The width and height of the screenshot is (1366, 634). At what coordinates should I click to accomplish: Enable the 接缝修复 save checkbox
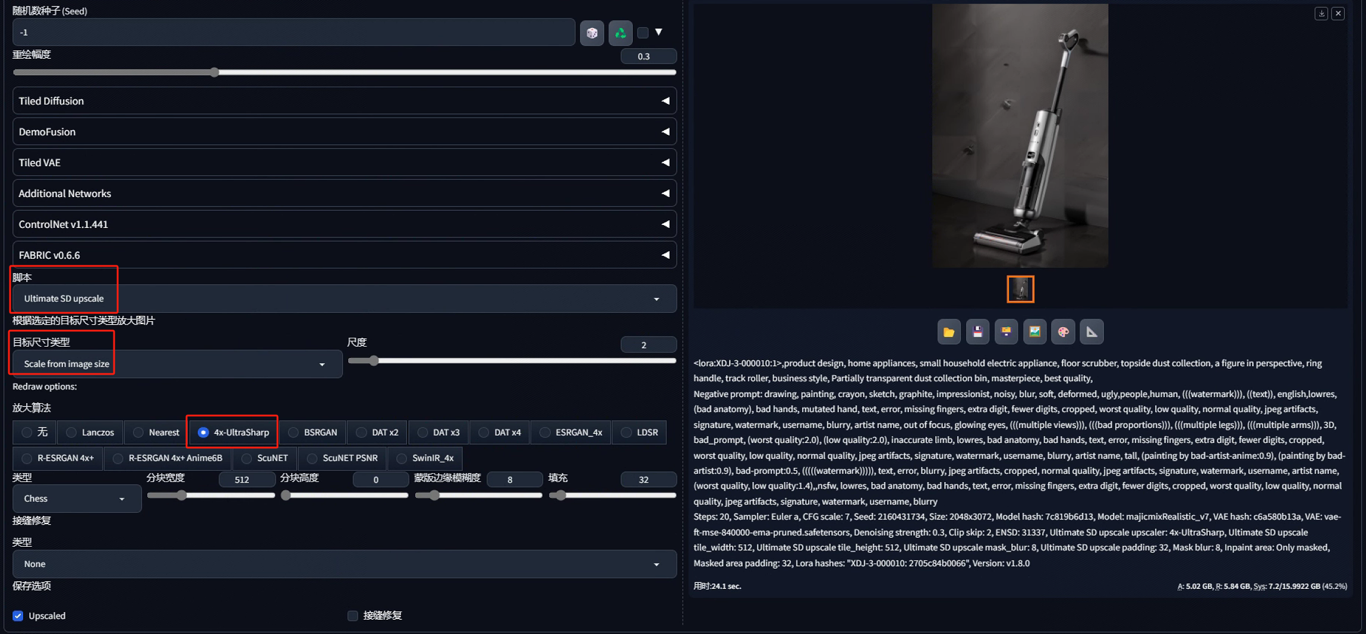tap(353, 616)
